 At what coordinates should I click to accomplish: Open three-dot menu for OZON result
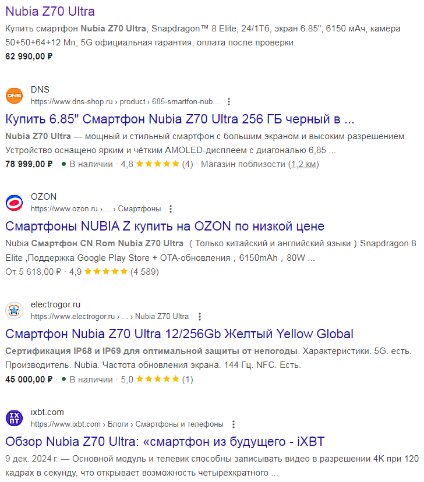coord(170,209)
